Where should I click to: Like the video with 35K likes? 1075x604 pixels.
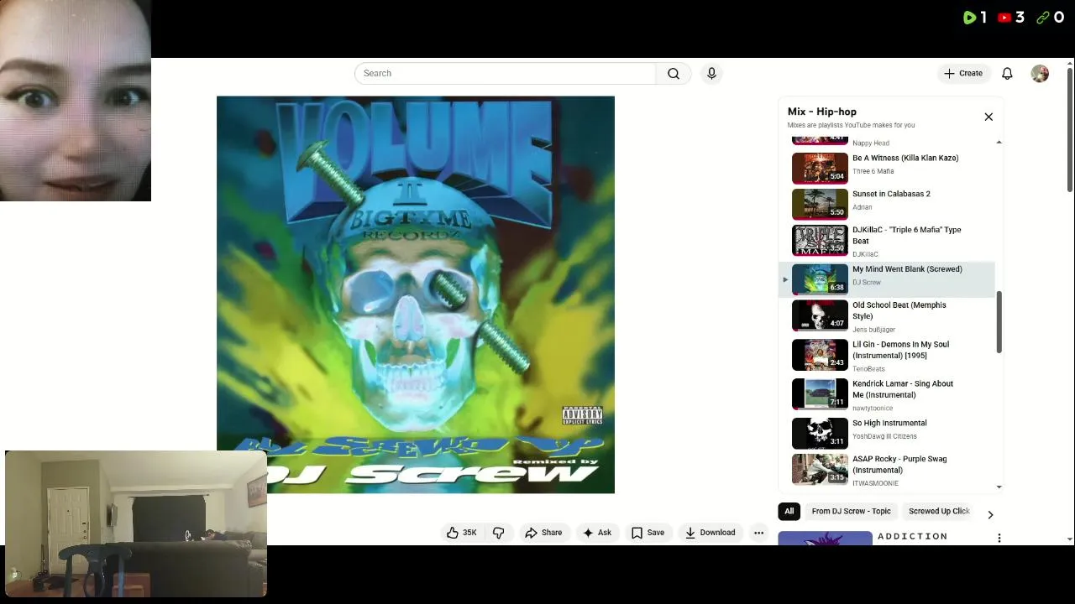462,533
